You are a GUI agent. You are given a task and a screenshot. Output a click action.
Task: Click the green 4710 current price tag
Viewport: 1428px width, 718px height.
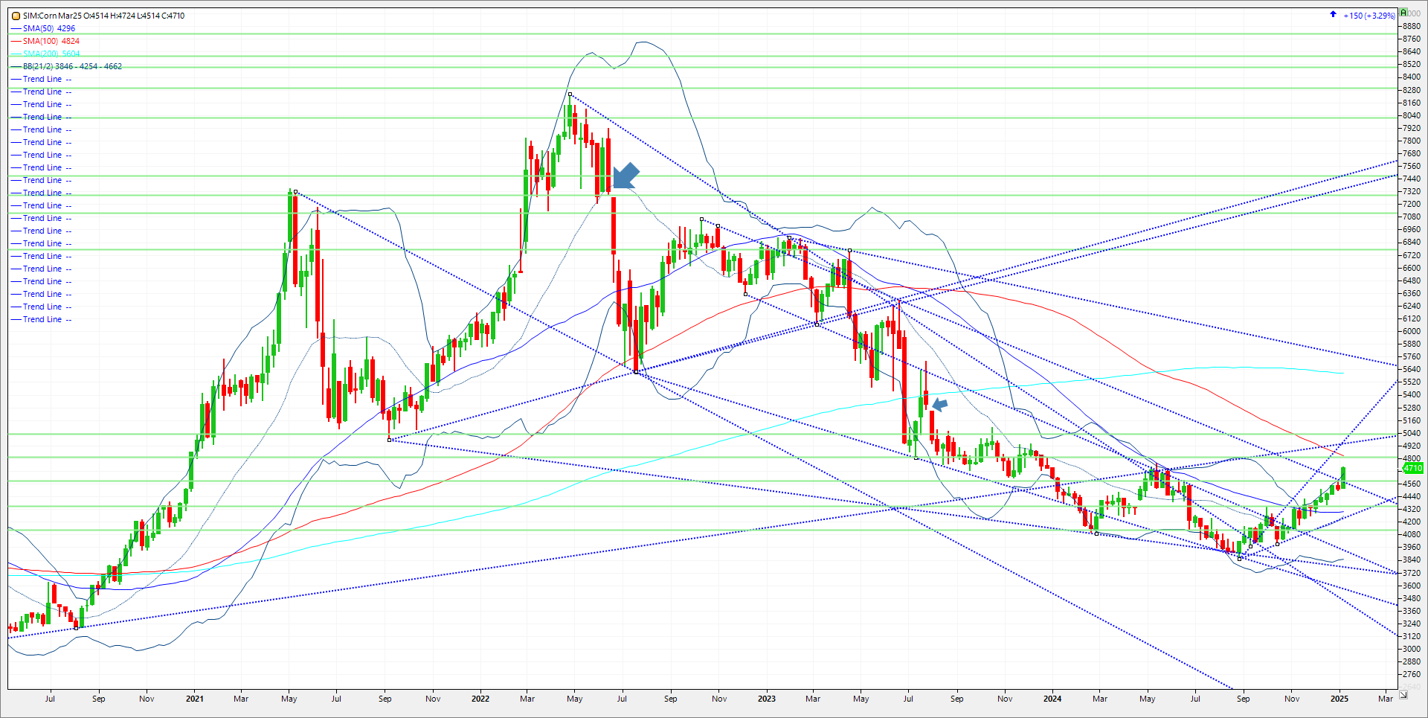(1412, 468)
